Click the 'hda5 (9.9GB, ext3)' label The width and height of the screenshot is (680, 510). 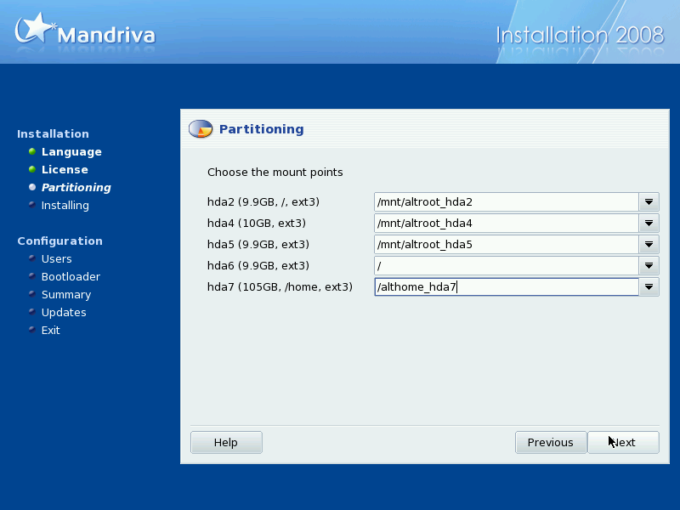click(x=258, y=244)
